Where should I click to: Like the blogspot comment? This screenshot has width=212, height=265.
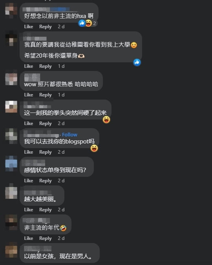pyautogui.click(x=28, y=152)
